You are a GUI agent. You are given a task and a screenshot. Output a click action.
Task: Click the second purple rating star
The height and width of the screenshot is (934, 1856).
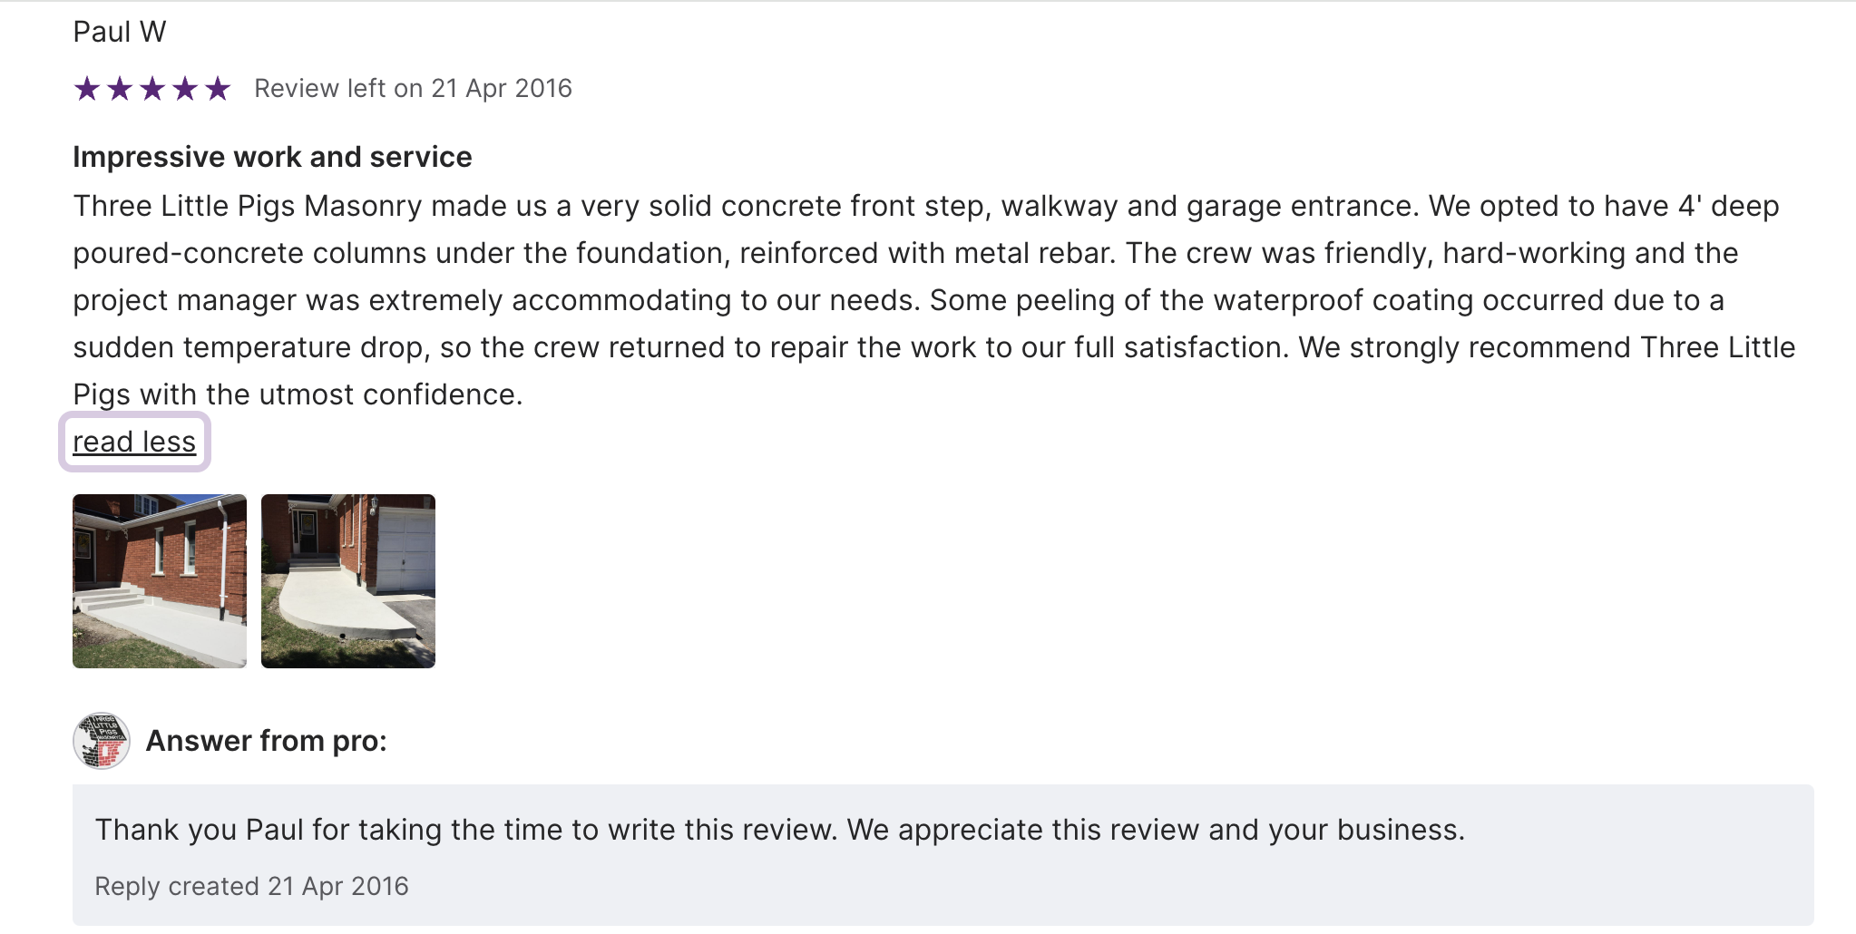120,89
